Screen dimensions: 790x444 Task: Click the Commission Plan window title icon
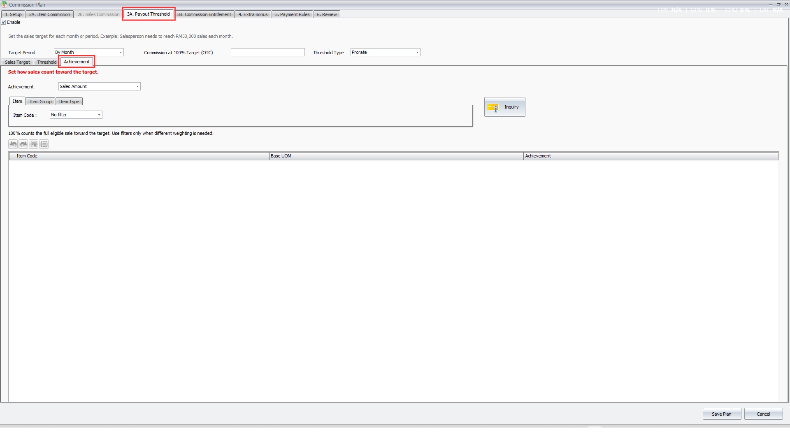click(4, 5)
